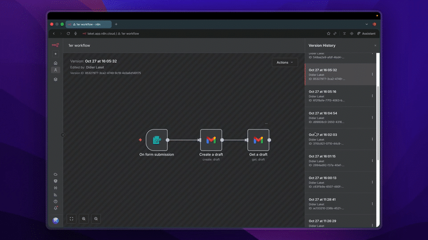Viewport: 428px width, 240px height.
Task: Open options menu for version 16:00:13
Action: [x=372, y=182]
